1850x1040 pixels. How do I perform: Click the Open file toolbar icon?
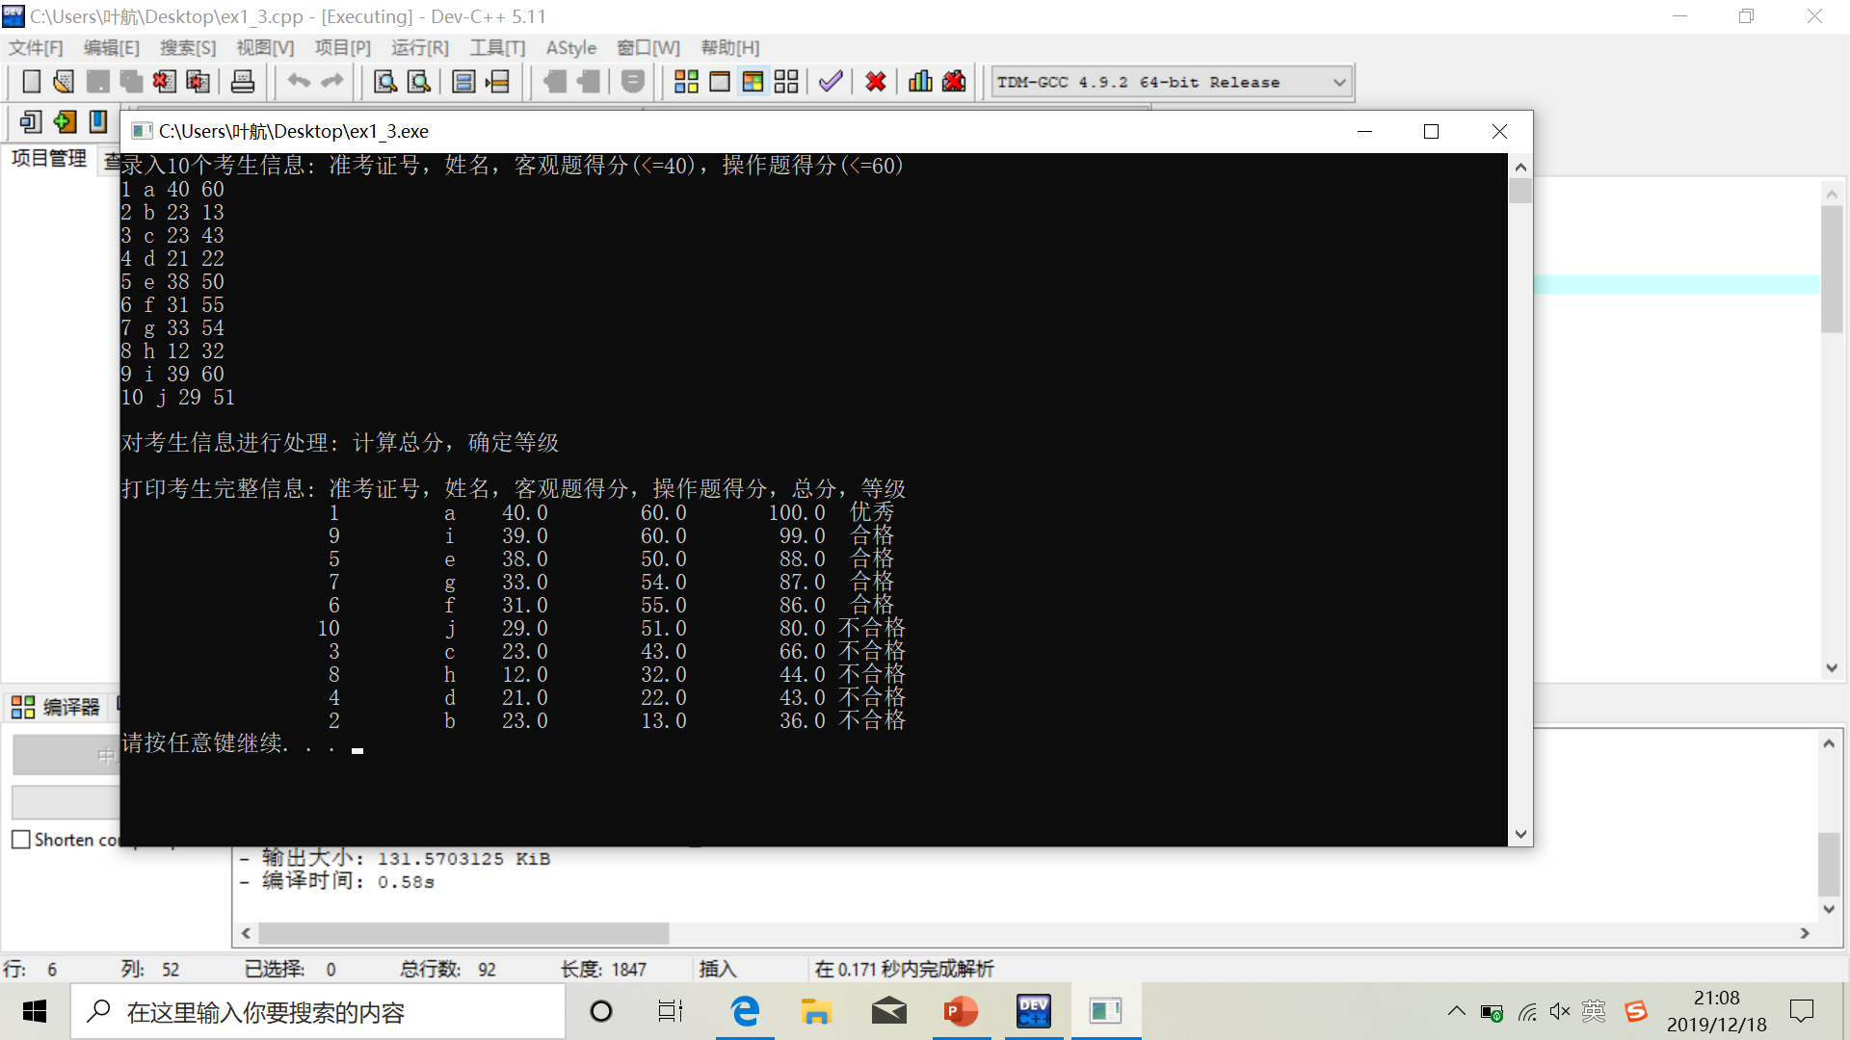click(x=64, y=82)
